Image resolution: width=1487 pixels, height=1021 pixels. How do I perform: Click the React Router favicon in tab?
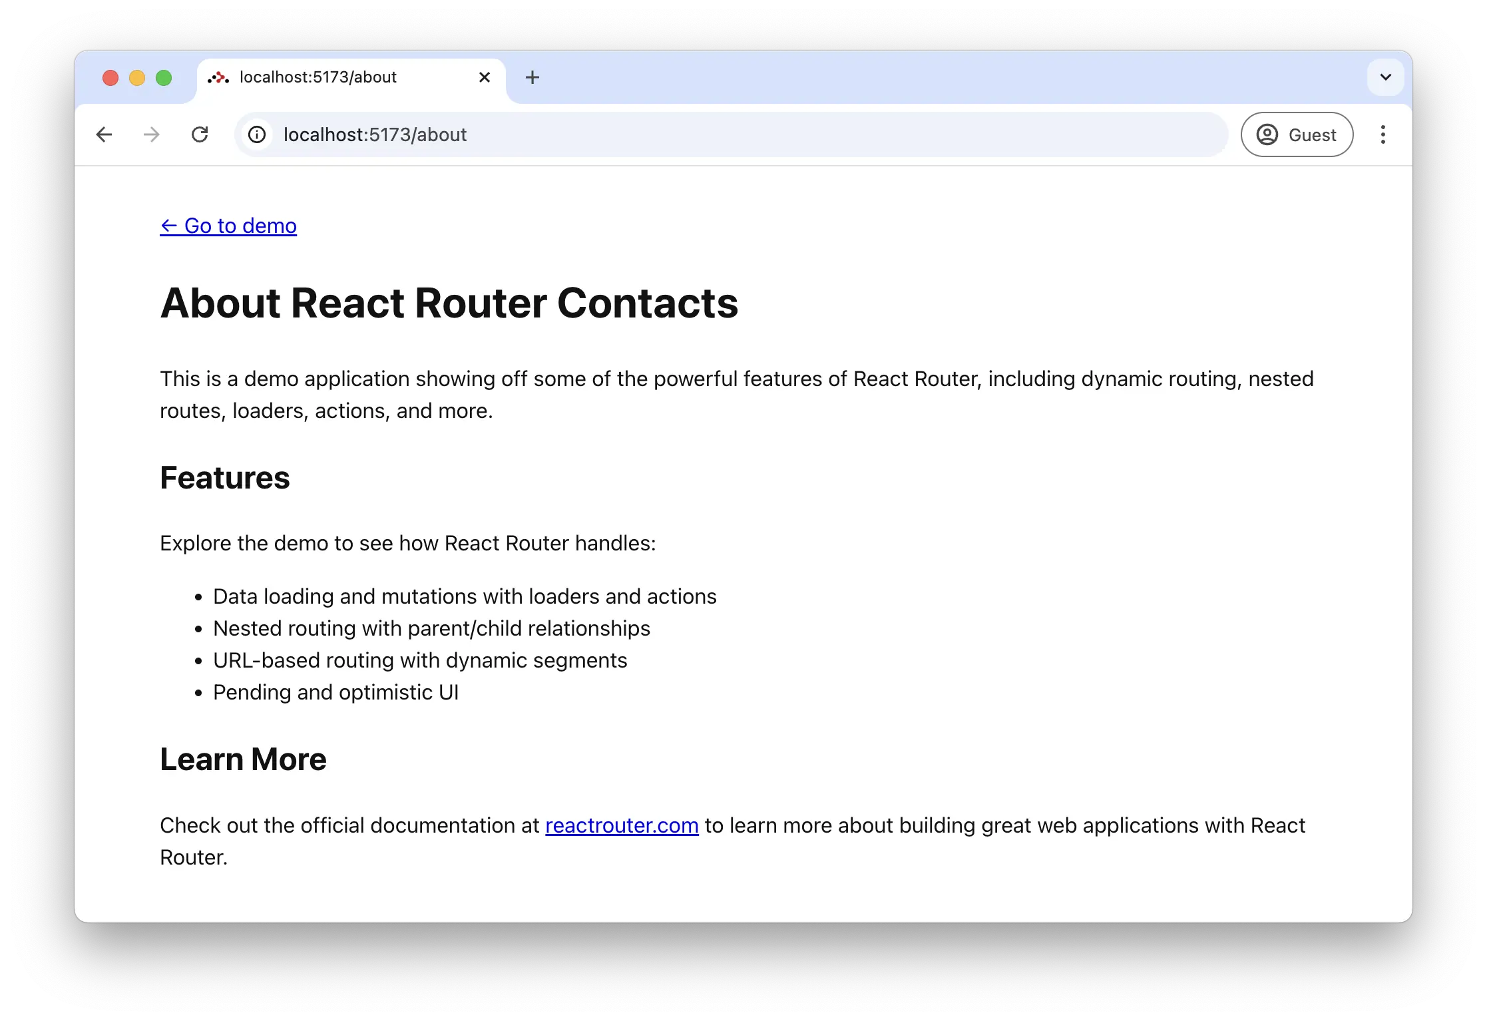tap(218, 77)
